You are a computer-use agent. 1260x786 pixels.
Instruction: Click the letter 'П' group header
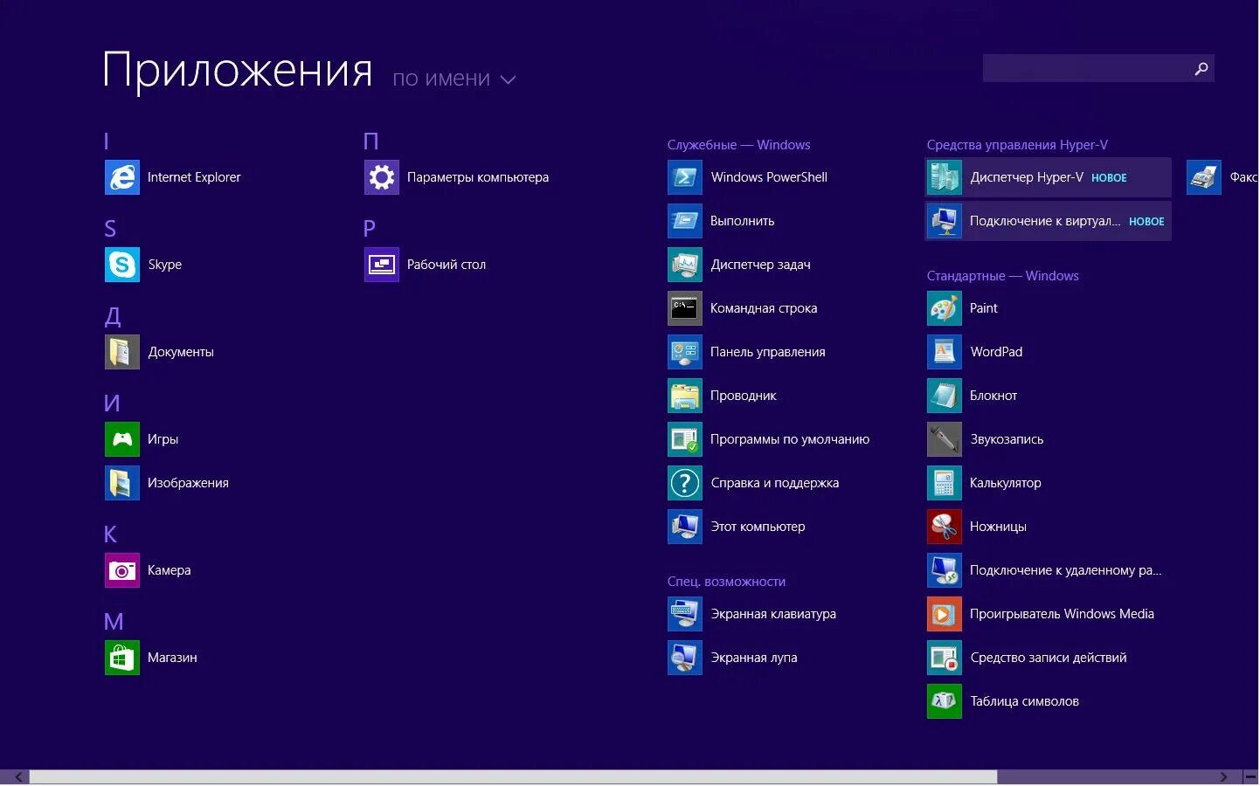[x=371, y=141]
